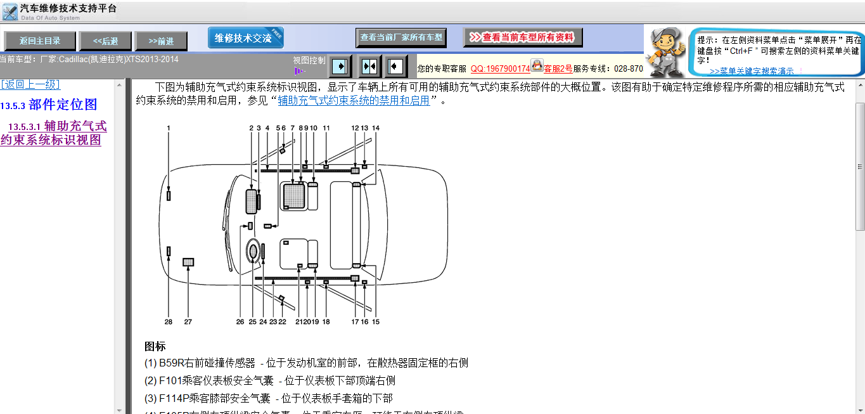Viewport: 865px width, 414px height.
Task: Click QQ:1967900174 link
Action: [x=500, y=68]
